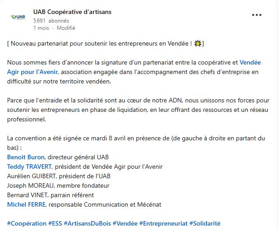Open the three-dot post options menu
The width and height of the screenshot is (278, 231).
(x=256, y=15)
